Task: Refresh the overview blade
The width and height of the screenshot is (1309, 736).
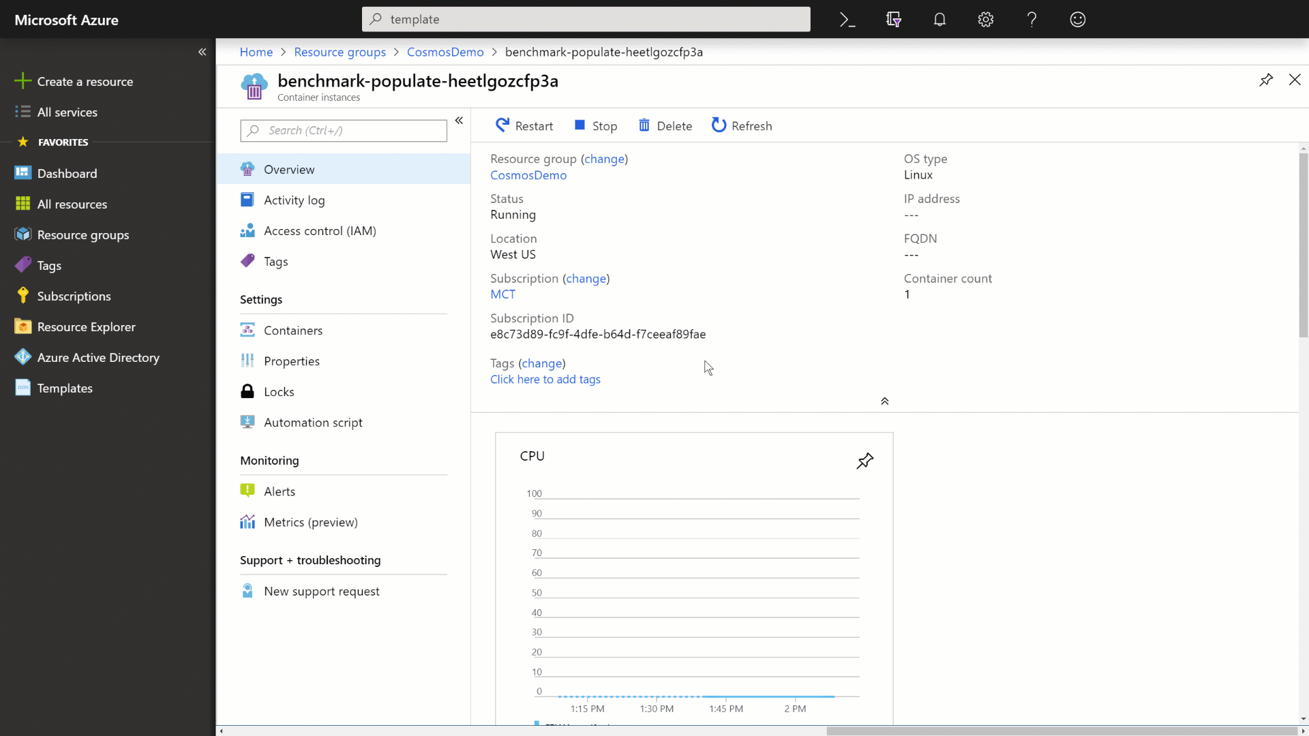Action: click(741, 126)
